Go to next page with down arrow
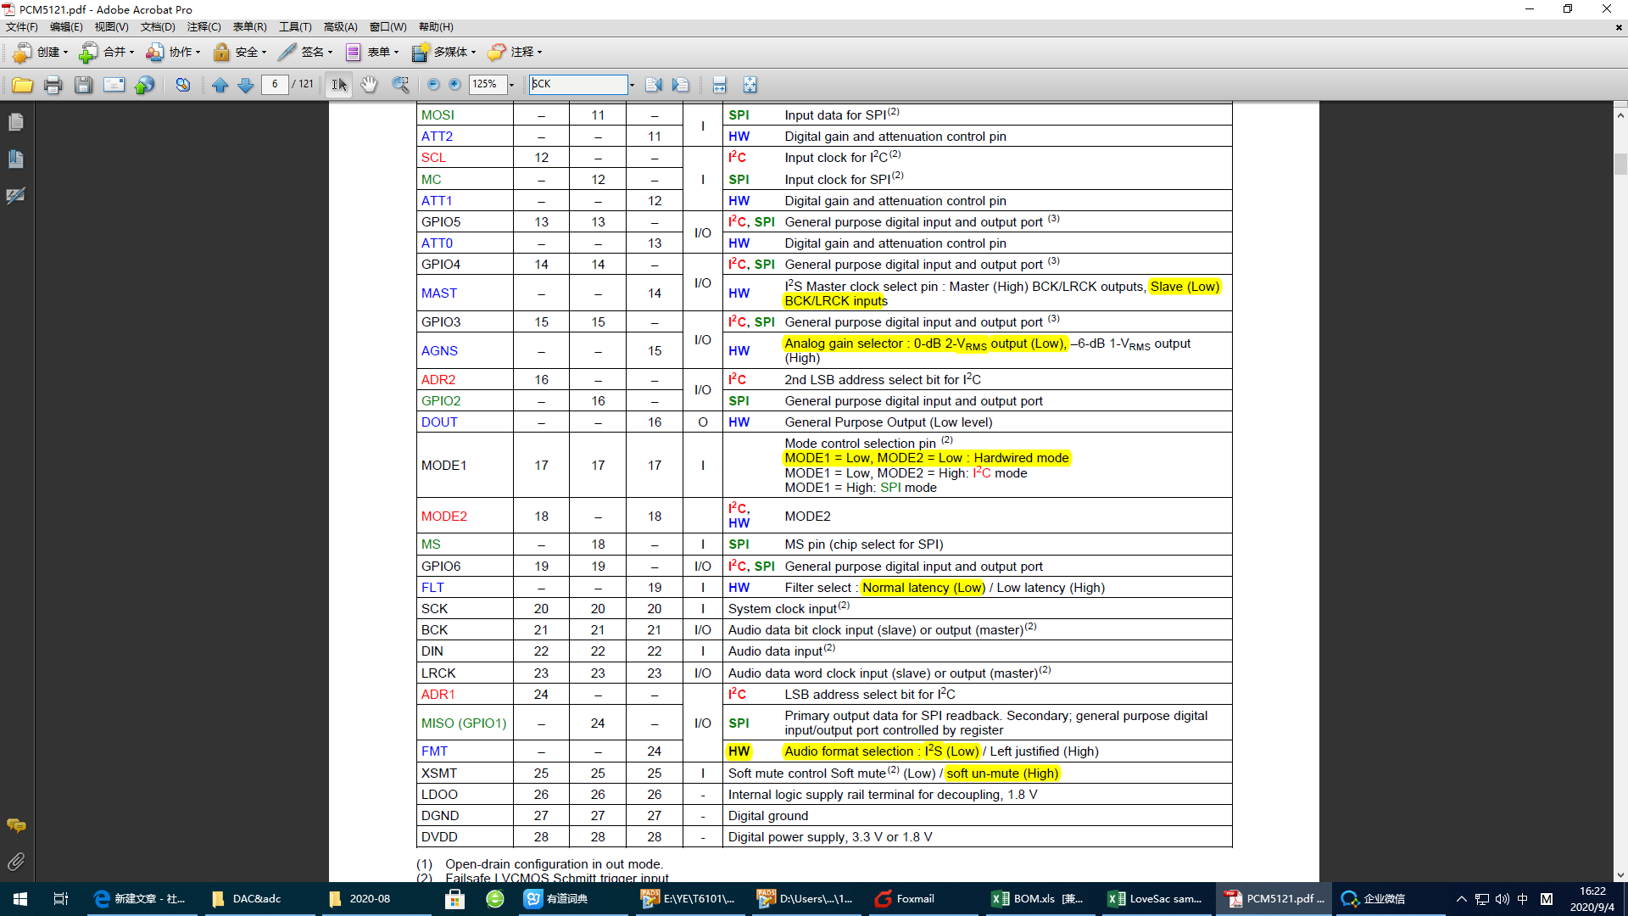 coord(246,85)
